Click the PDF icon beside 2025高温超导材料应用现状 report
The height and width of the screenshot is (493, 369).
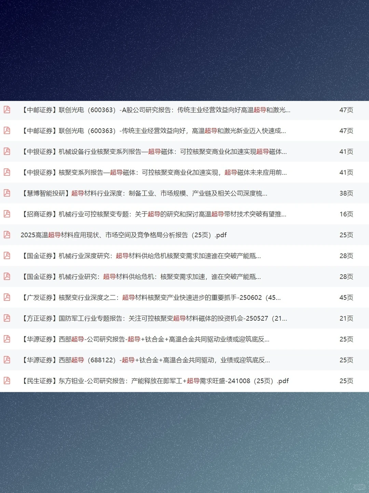coord(7,235)
